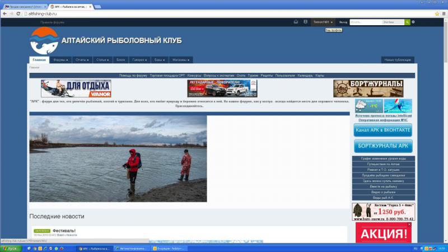The width and height of the screenshot is (448, 252).
Task: Click the green search magnifier button
Action: tap(407, 22)
